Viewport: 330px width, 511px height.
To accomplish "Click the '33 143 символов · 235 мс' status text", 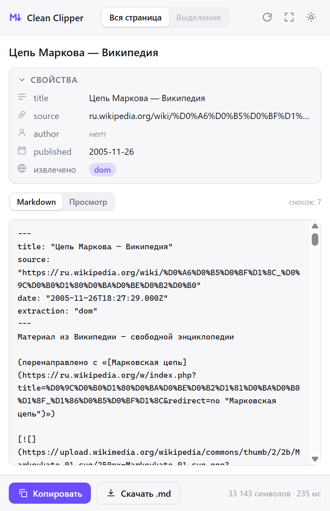I will click(275, 494).
